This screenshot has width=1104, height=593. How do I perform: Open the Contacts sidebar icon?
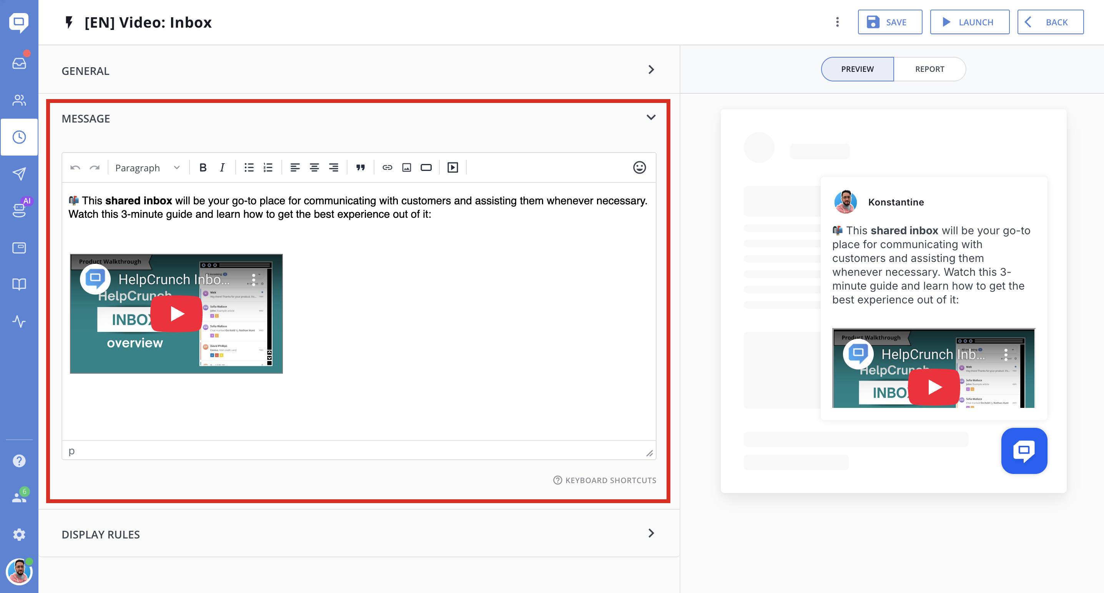click(19, 100)
